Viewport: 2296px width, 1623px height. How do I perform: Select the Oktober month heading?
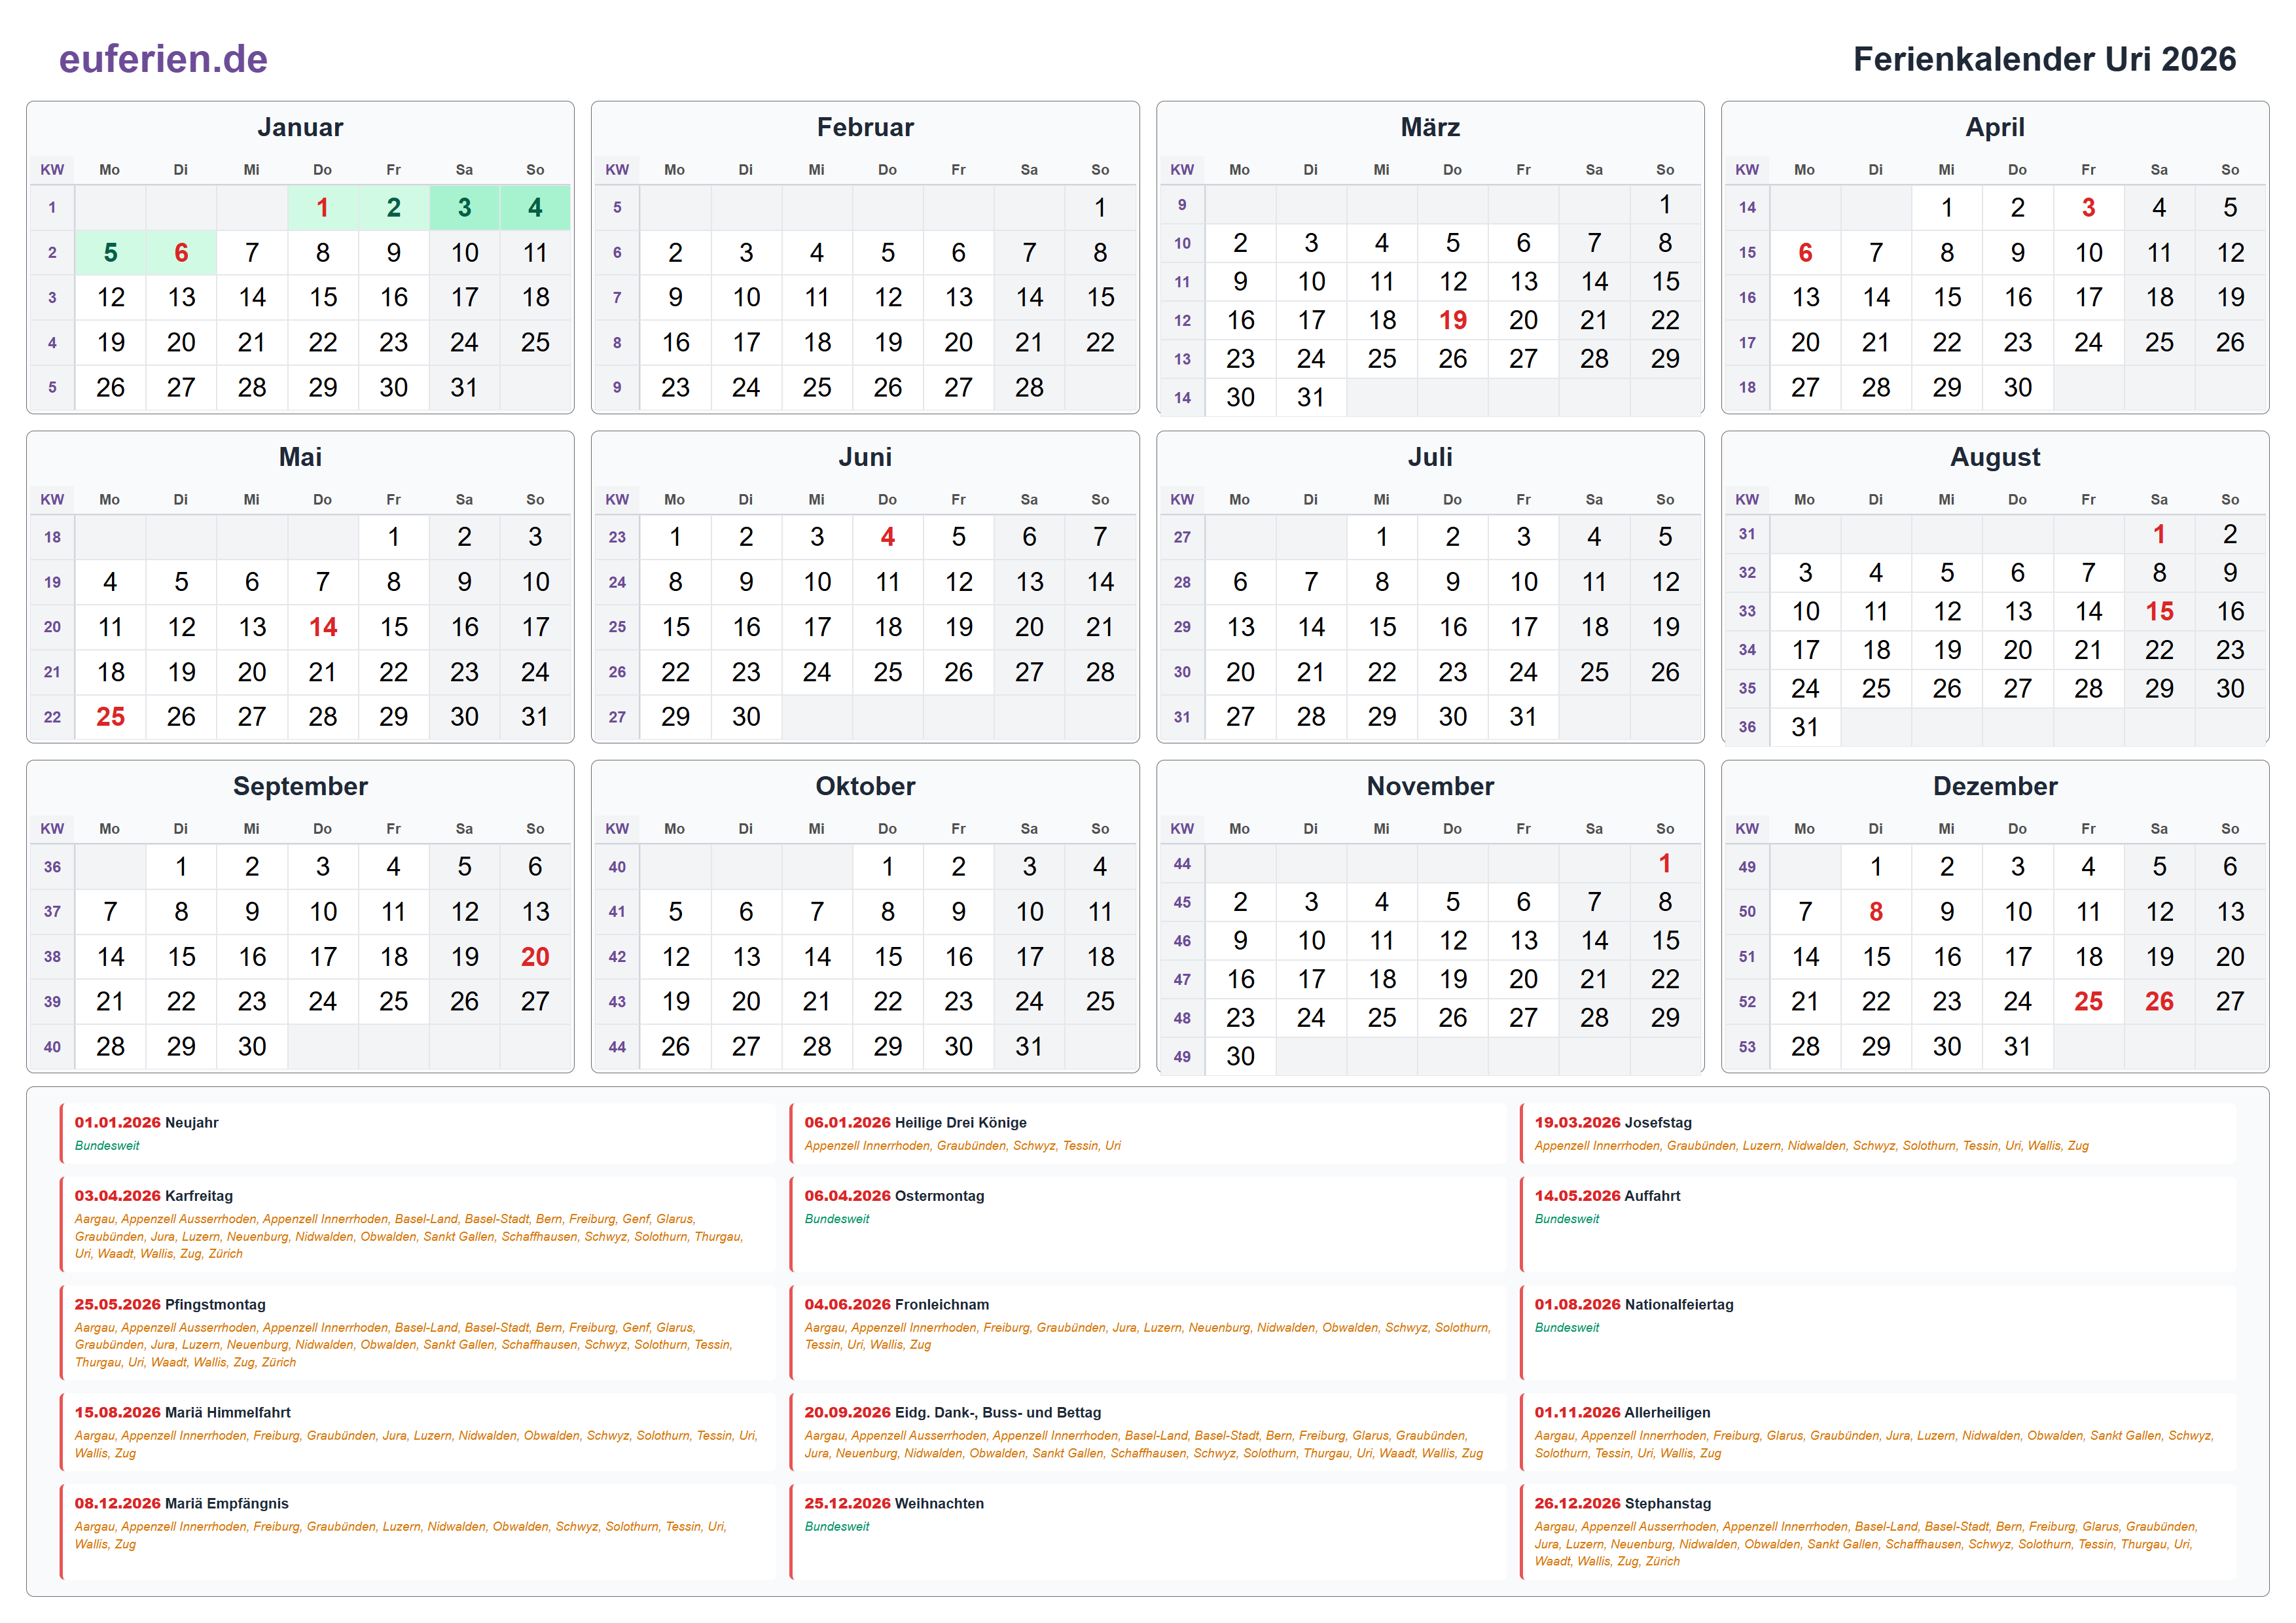pos(865,786)
